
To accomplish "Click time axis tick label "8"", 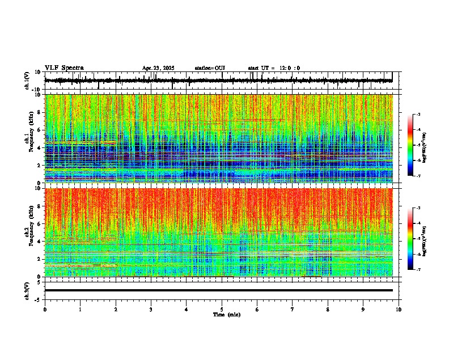I will [328, 310].
